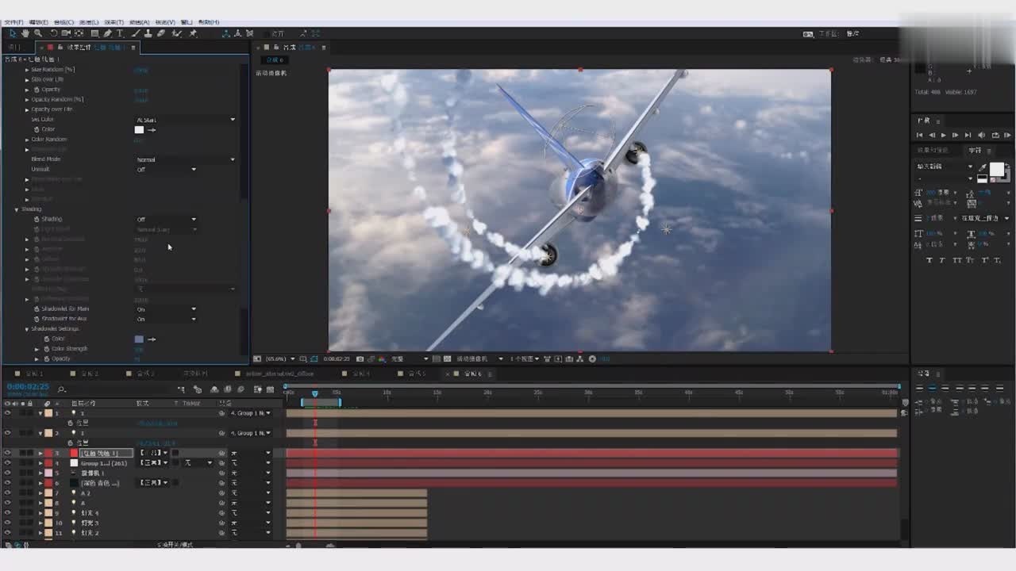Open the Unmult 'Off' dropdown
The width and height of the screenshot is (1016, 571).
tap(166, 169)
